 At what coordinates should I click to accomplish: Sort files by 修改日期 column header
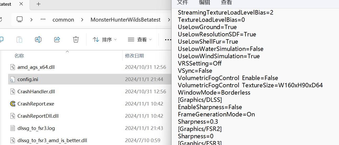134,56
